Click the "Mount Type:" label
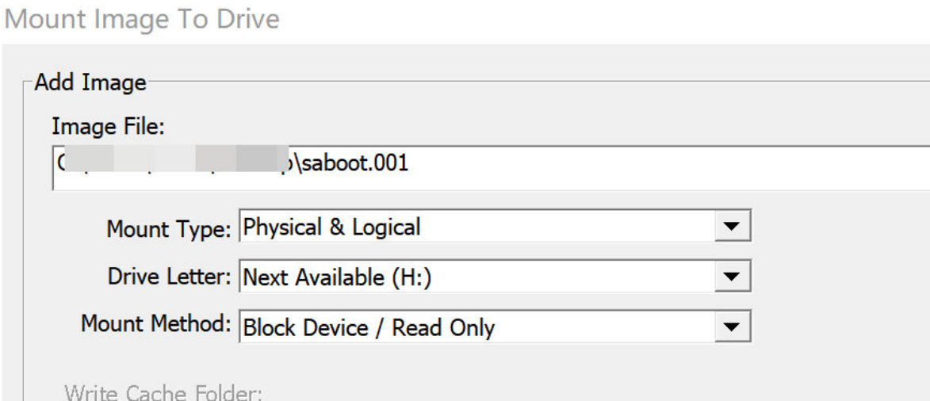This screenshot has width=930, height=401. tap(169, 228)
